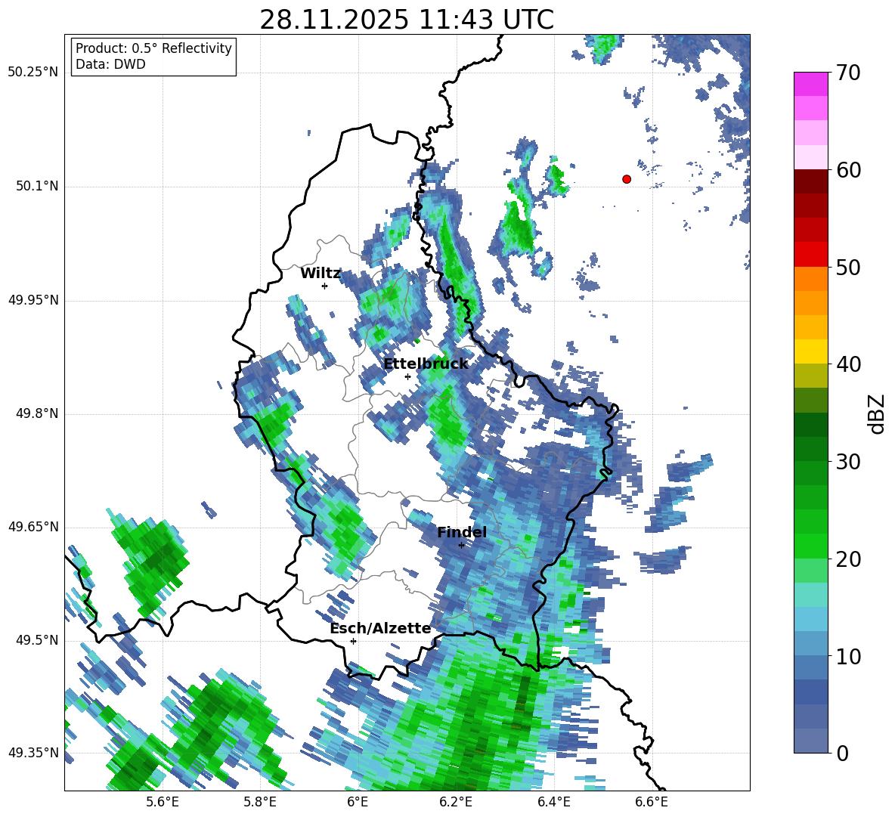Click the Wiltz city label
Viewport: 895px width, 817px height.
pyautogui.click(x=321, y=274)
